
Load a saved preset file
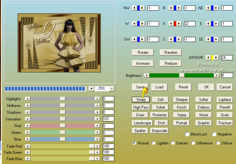pos(159,87)
